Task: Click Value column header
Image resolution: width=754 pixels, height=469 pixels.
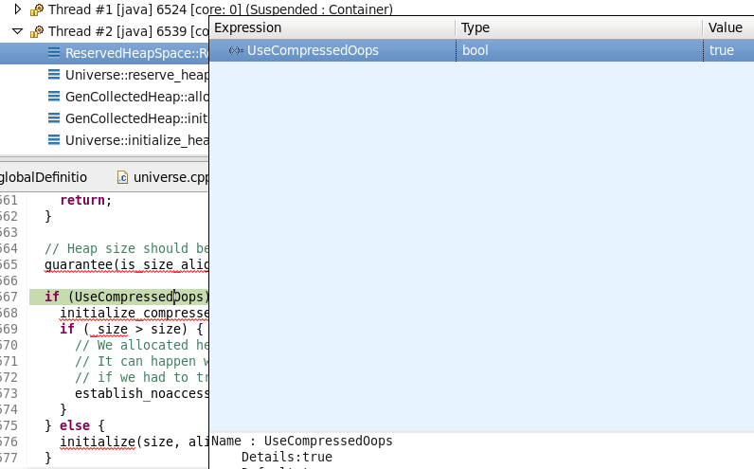Action: point(728,27)
